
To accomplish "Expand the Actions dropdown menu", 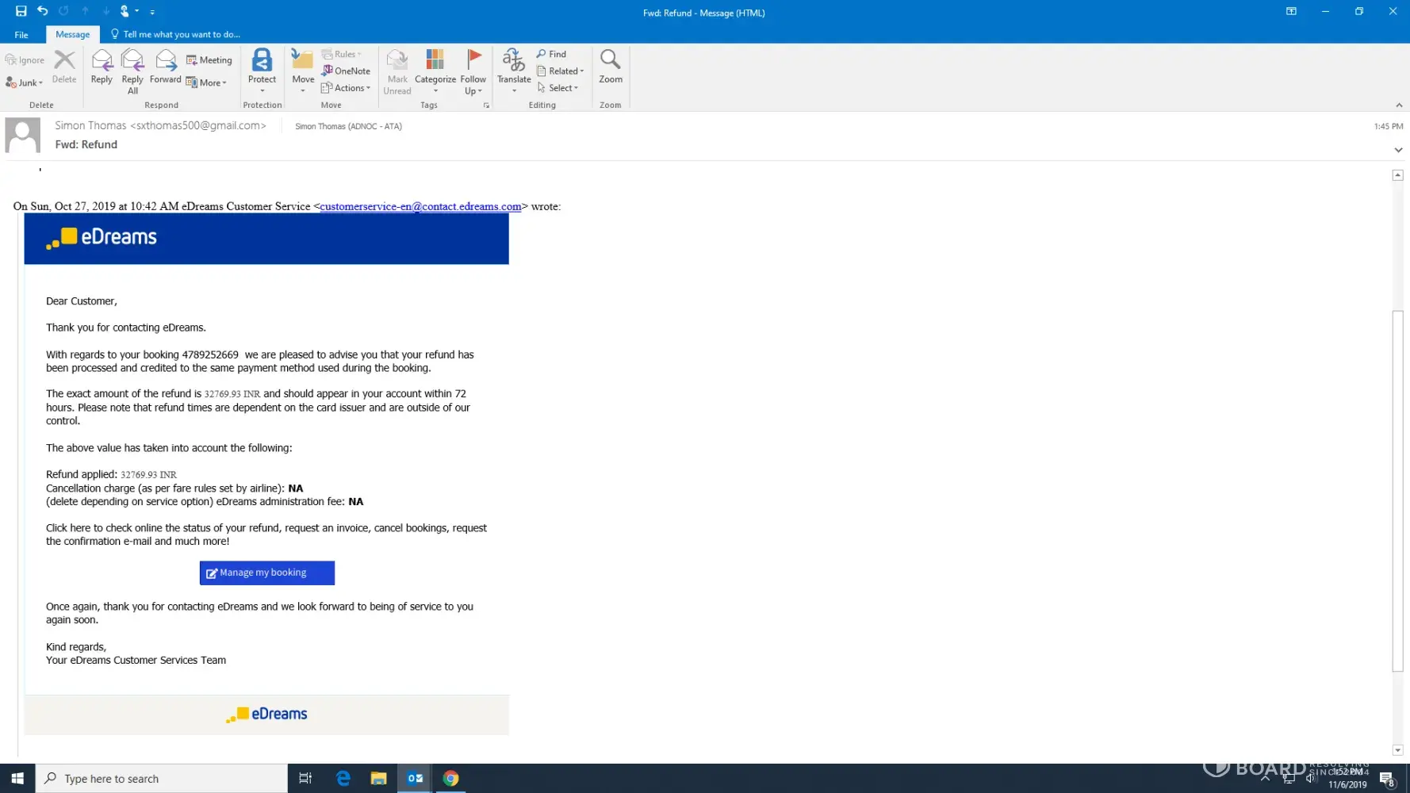I will [347, 88].
